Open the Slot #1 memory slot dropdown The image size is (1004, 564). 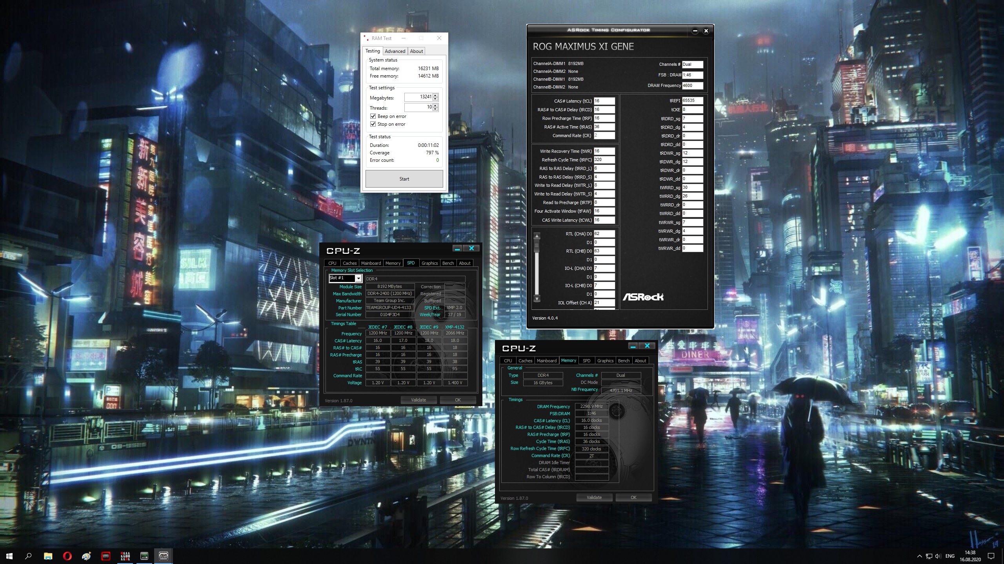click(x=358, y=278)
